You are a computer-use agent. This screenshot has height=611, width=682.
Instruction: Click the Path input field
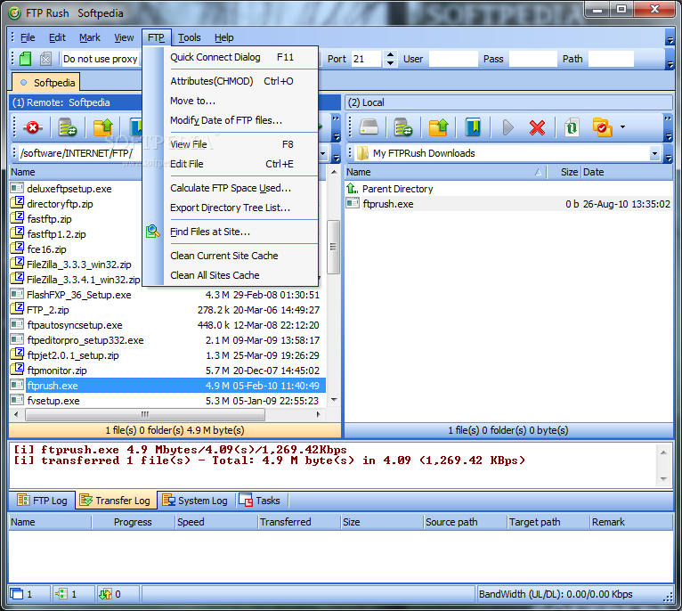pos(611,59)
